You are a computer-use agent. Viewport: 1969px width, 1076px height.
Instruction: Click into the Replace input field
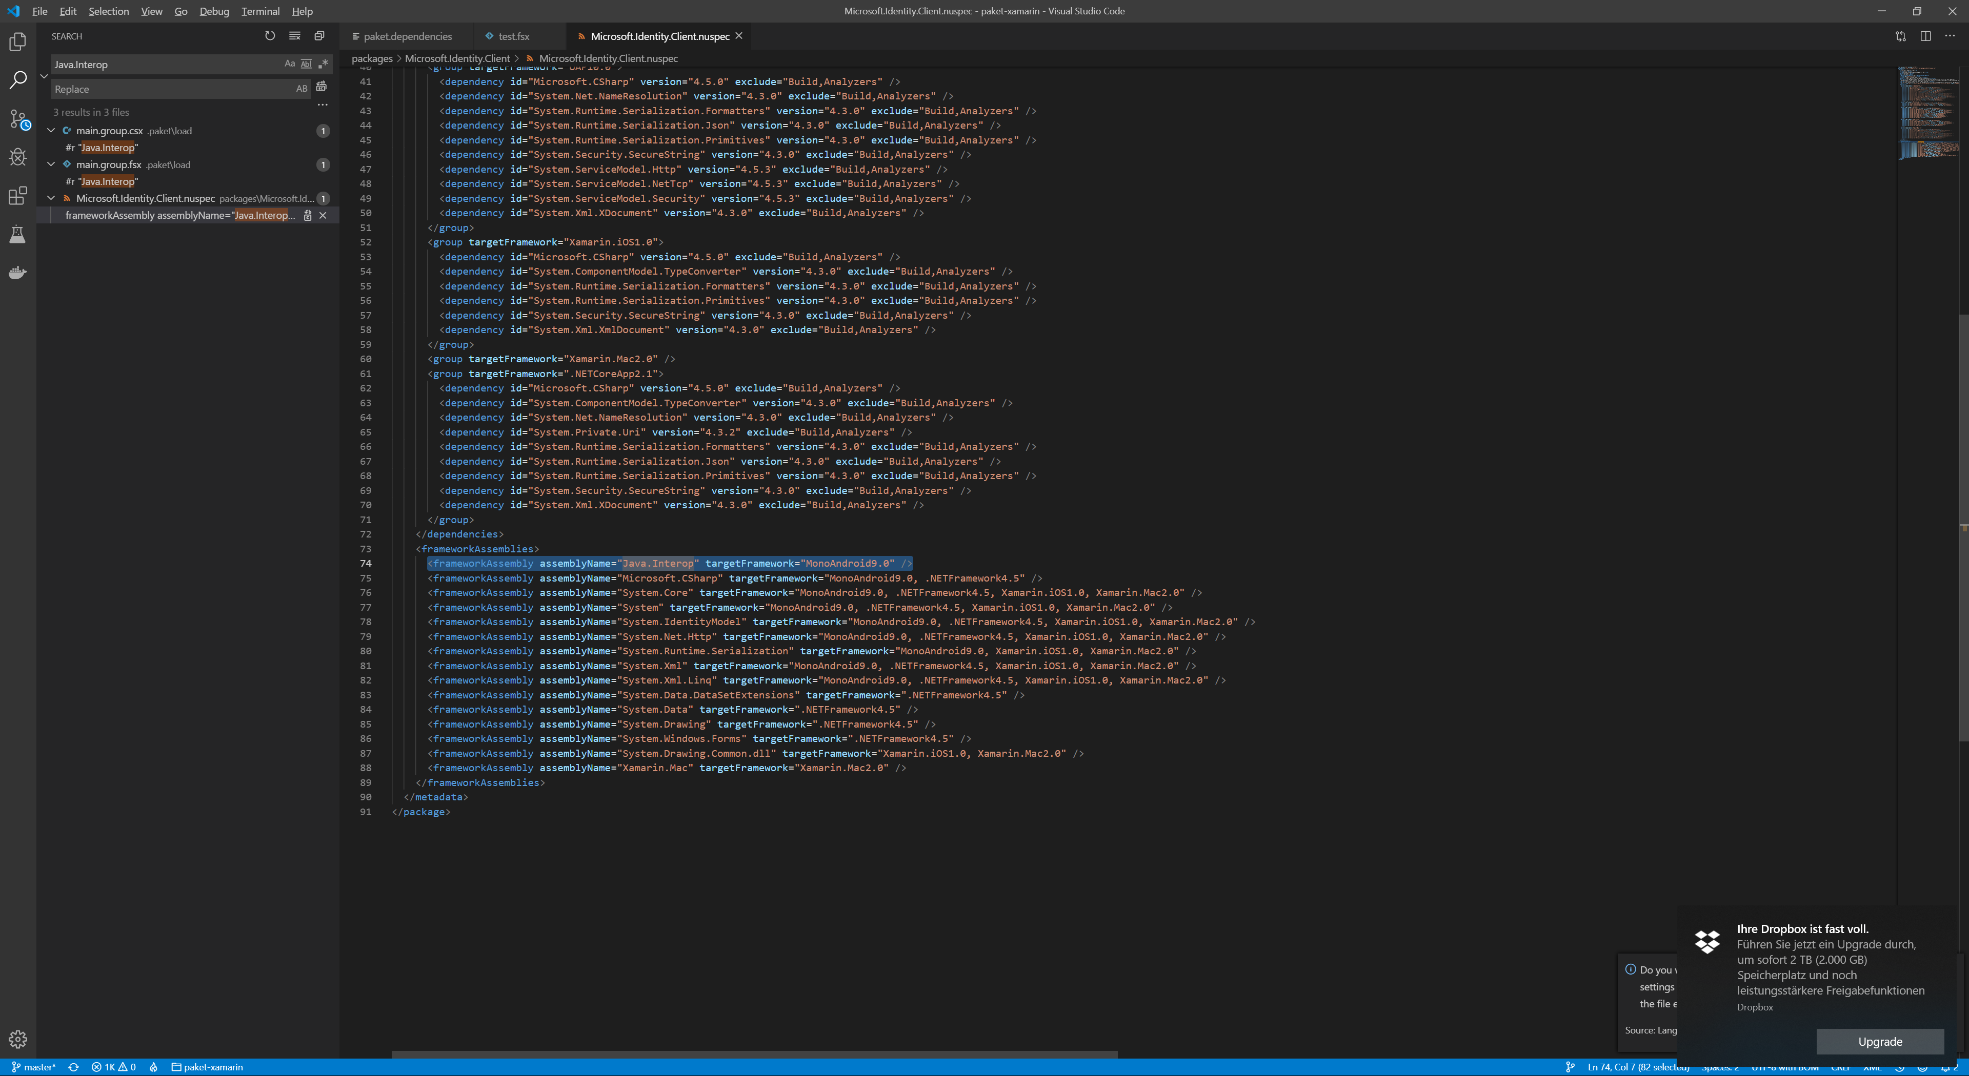tap(168, 89)
